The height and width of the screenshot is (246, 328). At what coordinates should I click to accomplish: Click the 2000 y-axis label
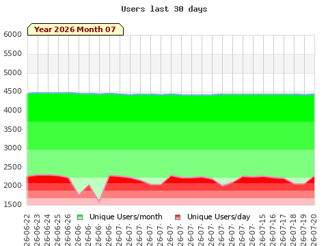(12, 186)
